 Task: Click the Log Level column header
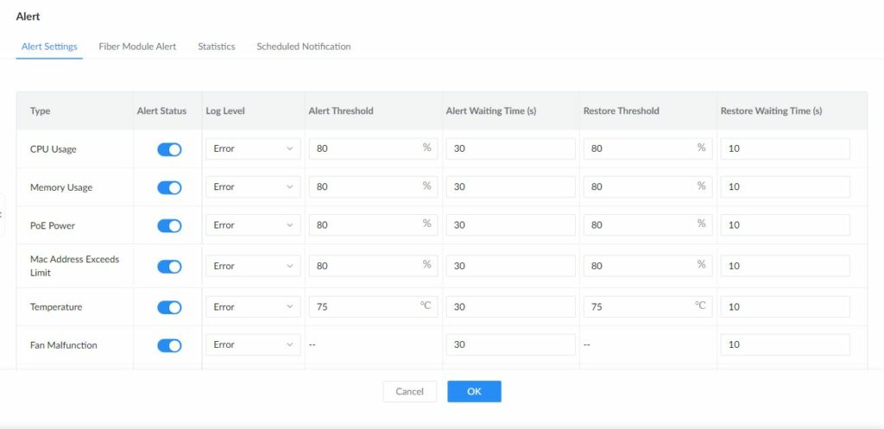pyautogui.click(x=225, y=111)
